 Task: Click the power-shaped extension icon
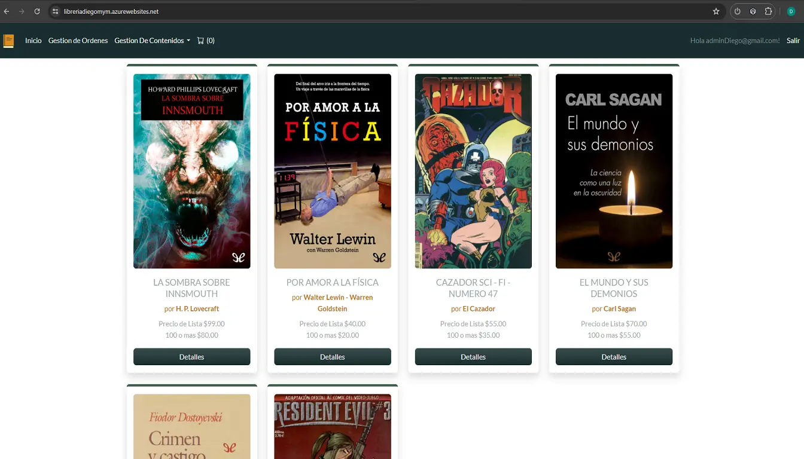pyautogui.click(x=738, y=11)
